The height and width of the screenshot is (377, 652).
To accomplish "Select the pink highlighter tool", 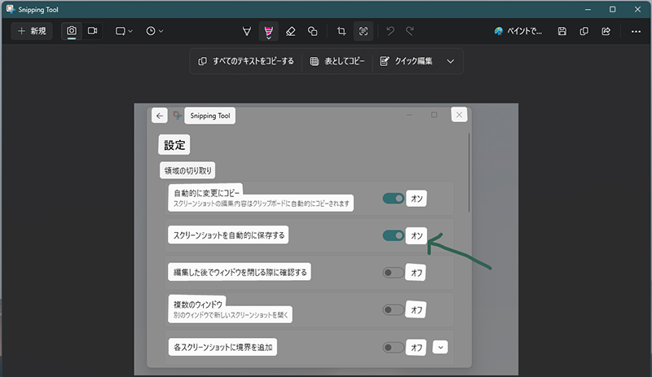I will point(269,31).
